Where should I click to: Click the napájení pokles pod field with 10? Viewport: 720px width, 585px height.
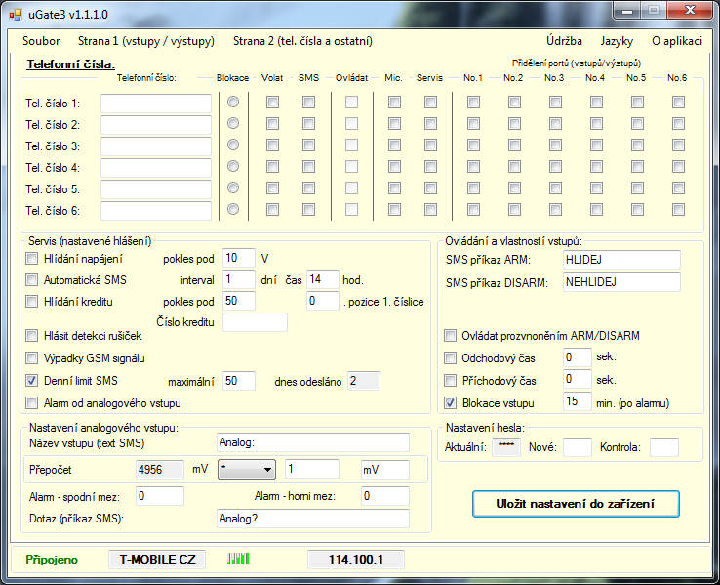click(x=239, y=258)
